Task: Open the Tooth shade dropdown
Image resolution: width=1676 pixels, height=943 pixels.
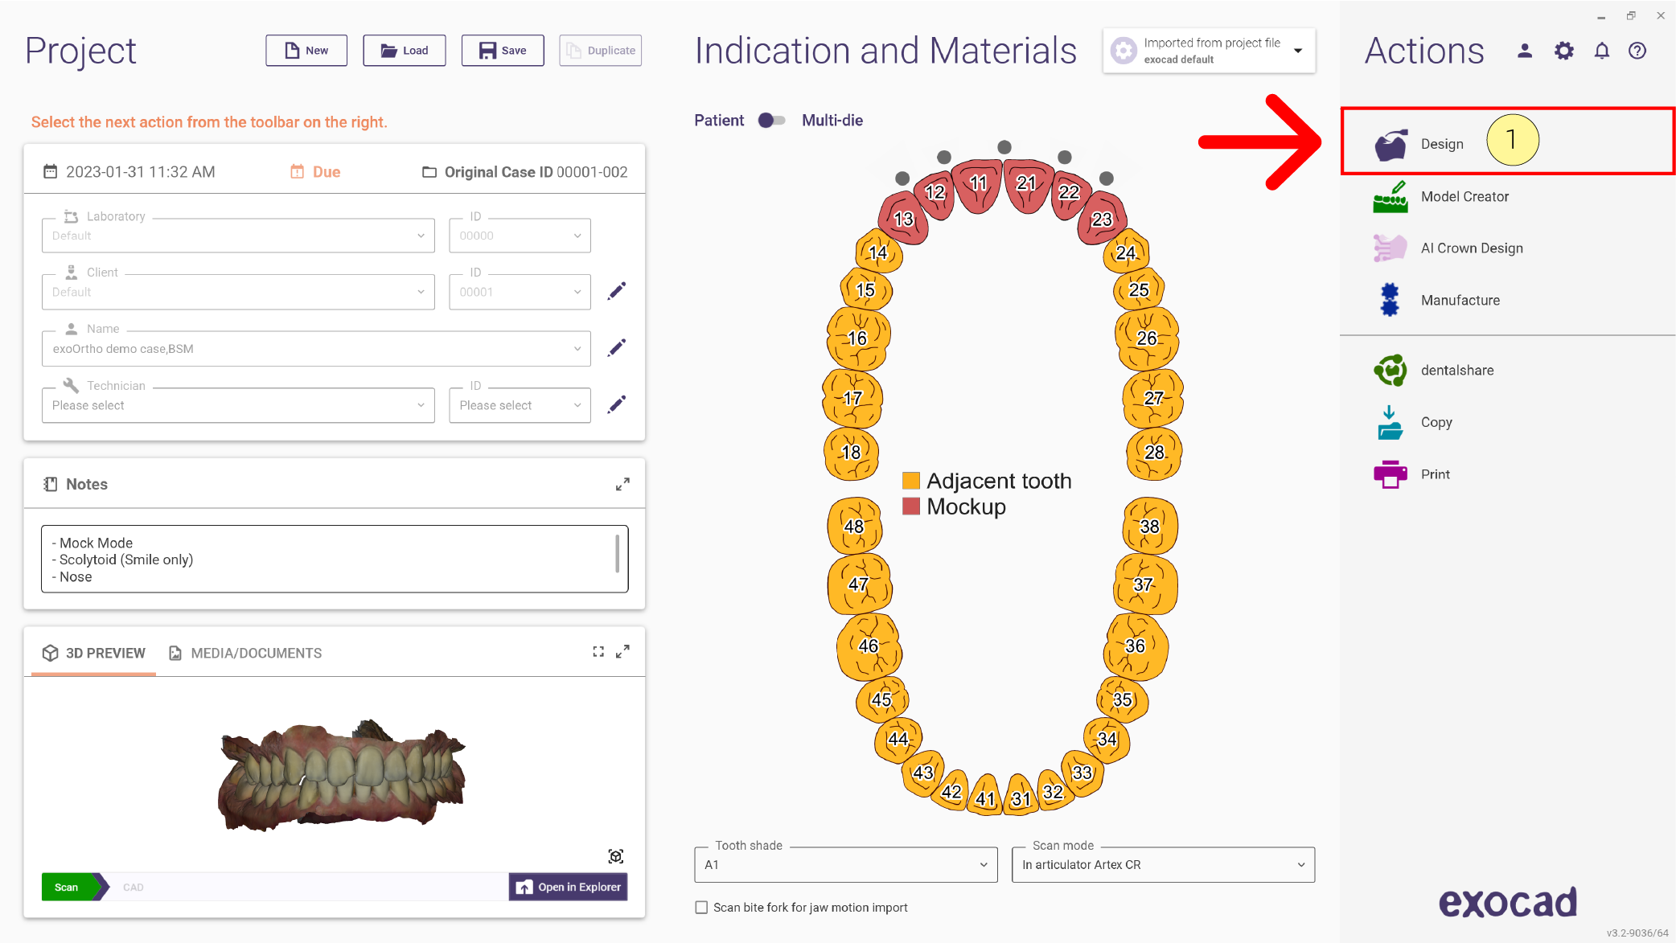Action: point(846,865)
